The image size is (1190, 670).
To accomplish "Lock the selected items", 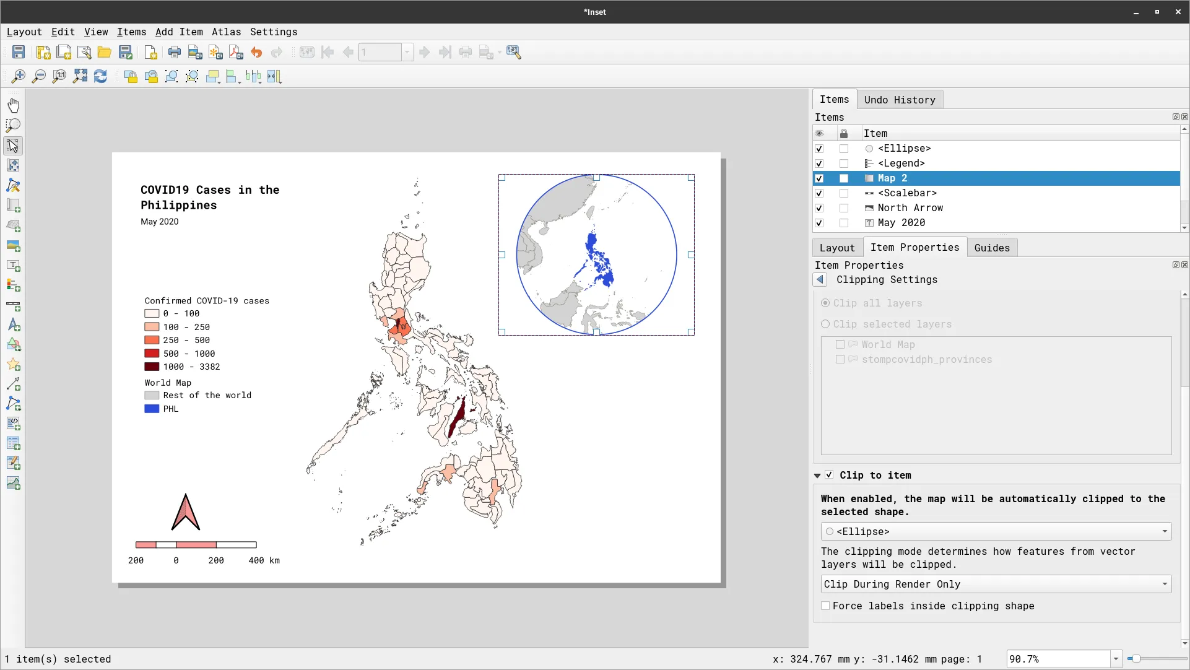I will [x=131, y=76].
